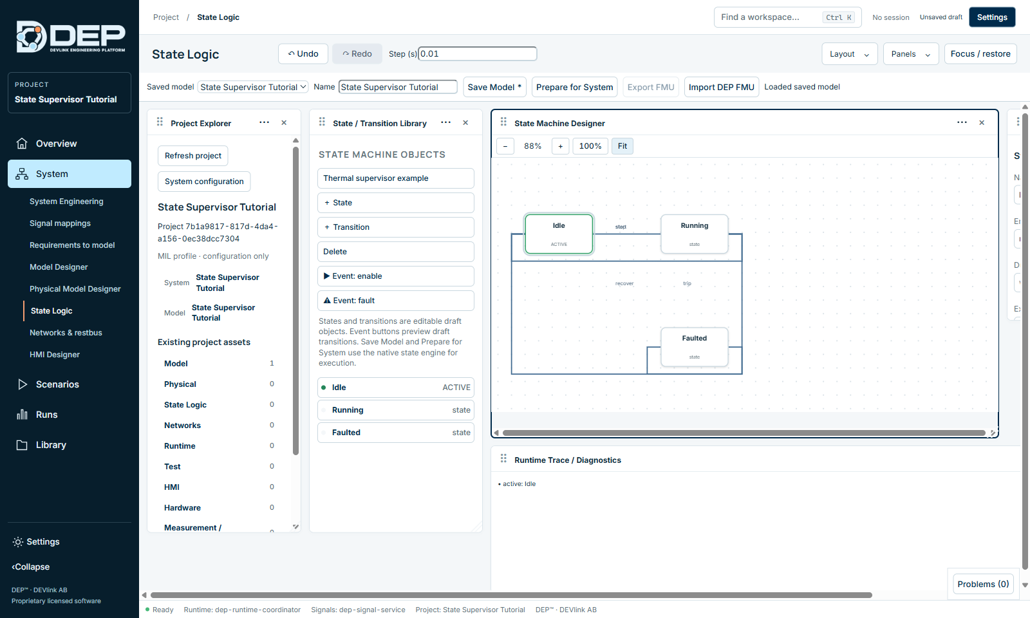Open the Layout dropdown

[849, 54]
